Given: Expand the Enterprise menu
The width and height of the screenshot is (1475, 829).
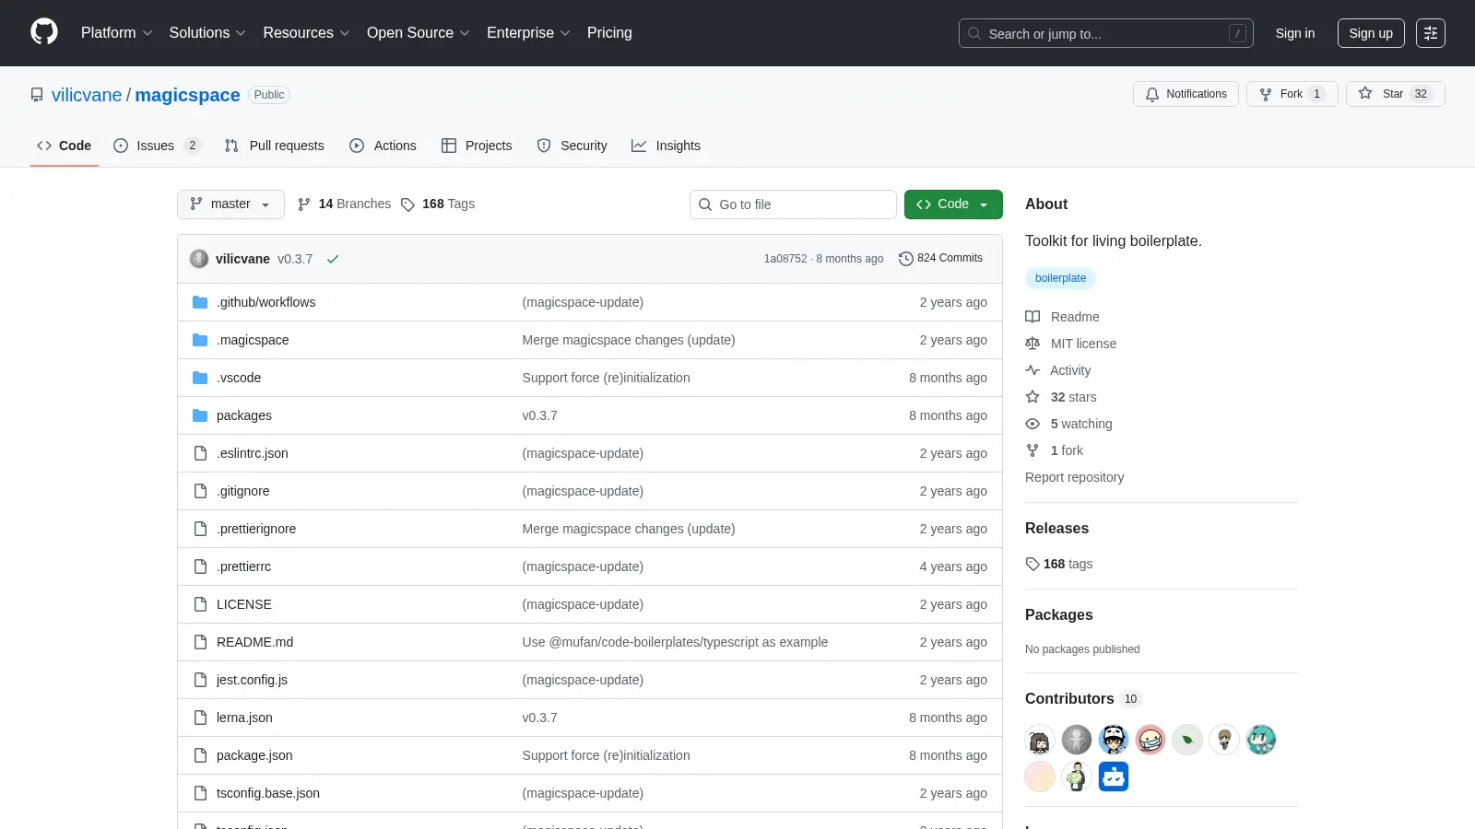Looking at the screenshot, I should 528,33.
